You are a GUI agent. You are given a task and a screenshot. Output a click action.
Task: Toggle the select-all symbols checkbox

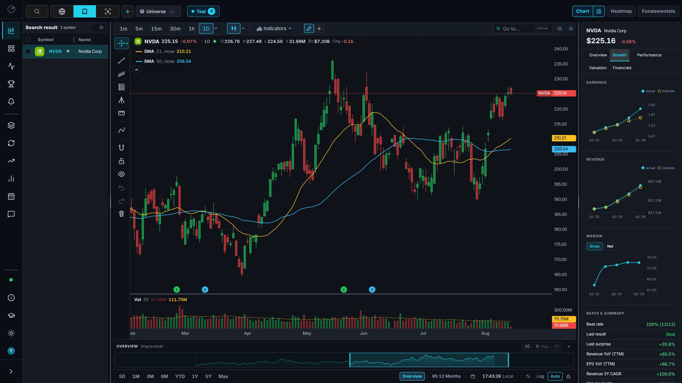pos(28,40)
